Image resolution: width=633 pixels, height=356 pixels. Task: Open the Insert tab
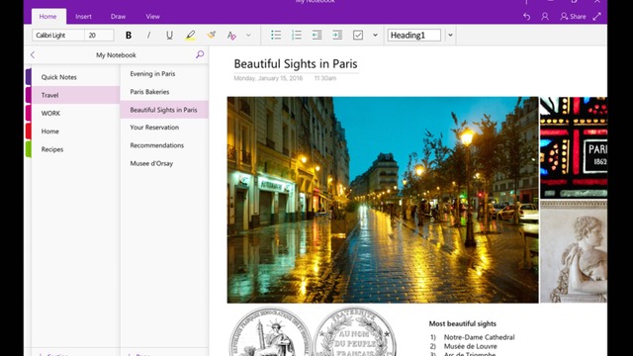(83, 17)
